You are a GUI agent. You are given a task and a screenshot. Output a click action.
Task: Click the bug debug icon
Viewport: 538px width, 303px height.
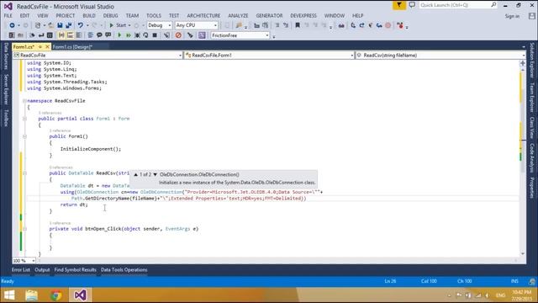pos(137,35)
